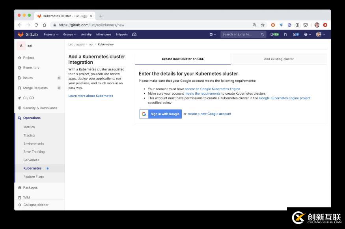
Task: Go back with the browser back arrow
Action: 20,25
